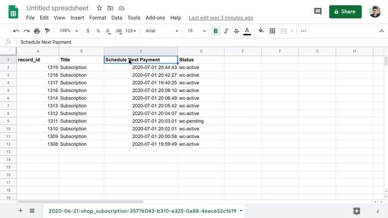Expand the merge cells options arrow

tap(292, 31)
